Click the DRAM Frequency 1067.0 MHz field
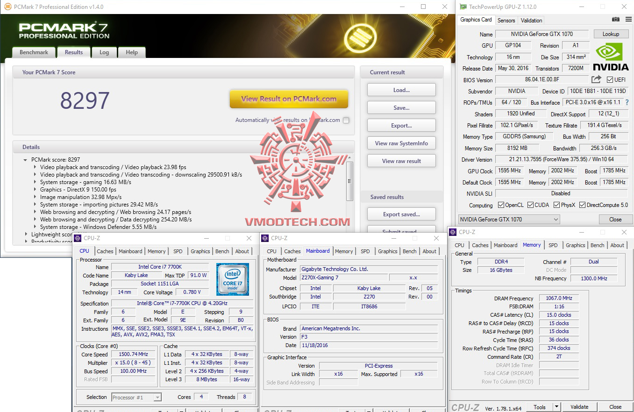Image resolution: width=634 pixels, height=412 pixels. [x=559, y=298]
